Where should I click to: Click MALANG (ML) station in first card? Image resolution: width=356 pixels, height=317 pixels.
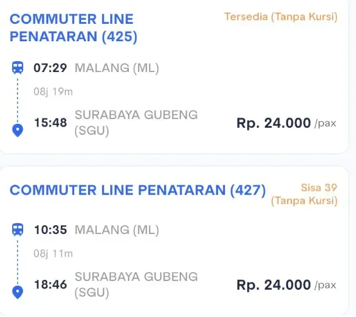pyautogui.click(x=117, y=68)
